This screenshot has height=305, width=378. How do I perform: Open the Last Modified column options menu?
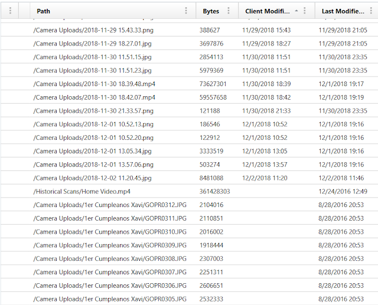[372, 11]
